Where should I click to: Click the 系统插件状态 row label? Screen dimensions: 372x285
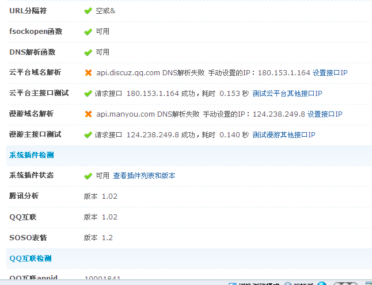(32, 175)
